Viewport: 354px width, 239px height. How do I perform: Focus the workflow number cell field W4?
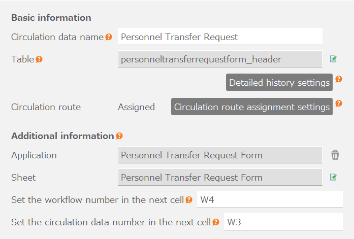click(270, 200)
